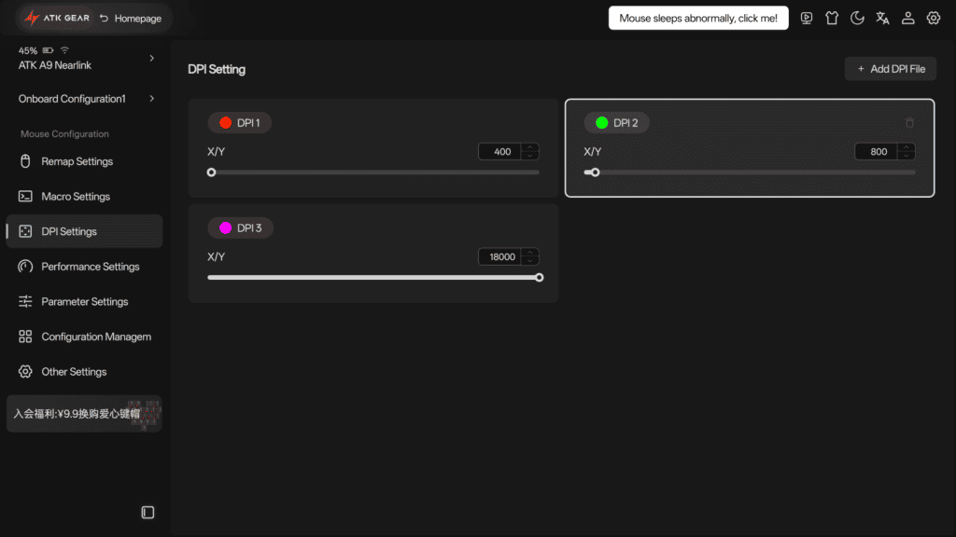The width and height of the screenshot is (956, 537).
Task: Open Configuration Management
Action: coord(85,337)
